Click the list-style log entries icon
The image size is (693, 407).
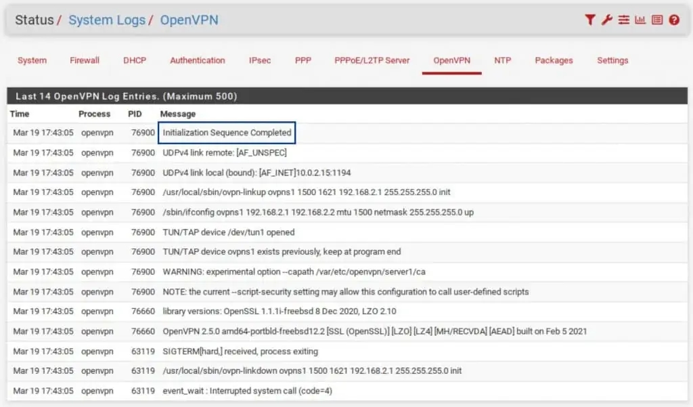pyautogui.click(x=657, y=20)
